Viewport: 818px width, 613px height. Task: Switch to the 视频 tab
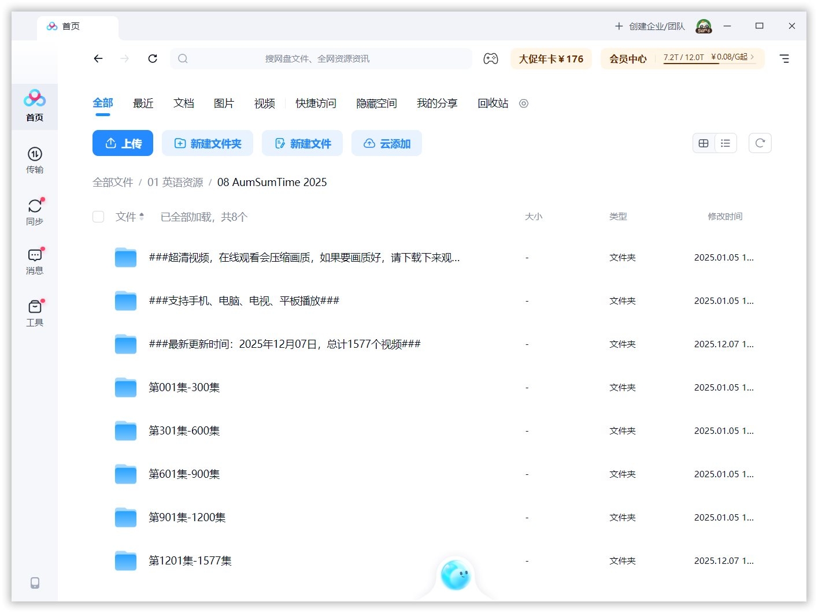coord(264,103)
